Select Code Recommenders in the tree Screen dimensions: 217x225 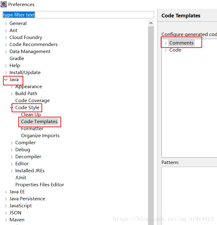(34, 45)
